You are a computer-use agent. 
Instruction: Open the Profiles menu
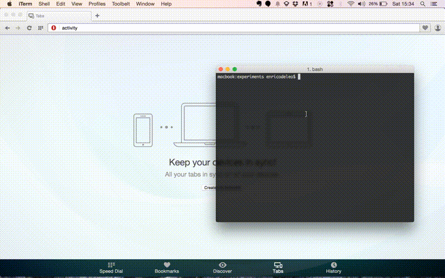click(x=97, y=4)
